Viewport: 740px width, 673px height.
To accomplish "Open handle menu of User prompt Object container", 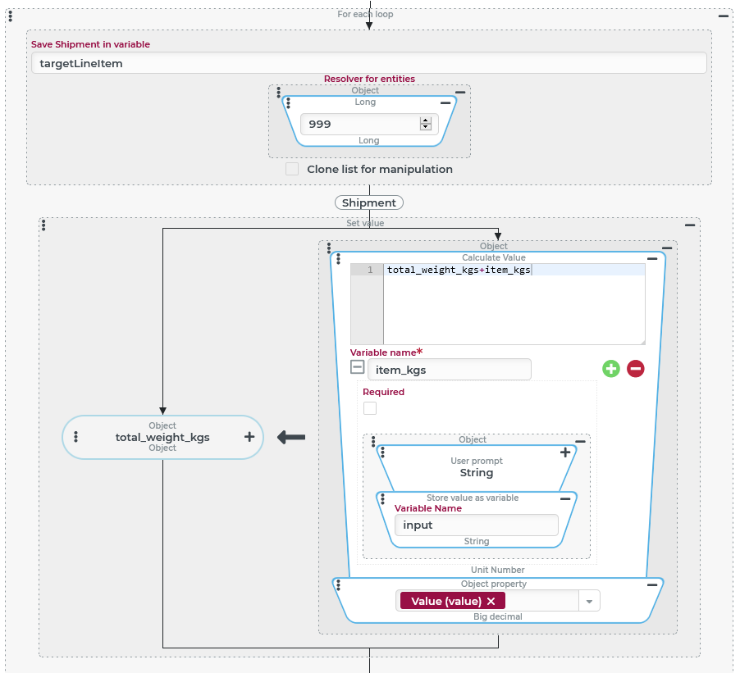I will [373, 442].
